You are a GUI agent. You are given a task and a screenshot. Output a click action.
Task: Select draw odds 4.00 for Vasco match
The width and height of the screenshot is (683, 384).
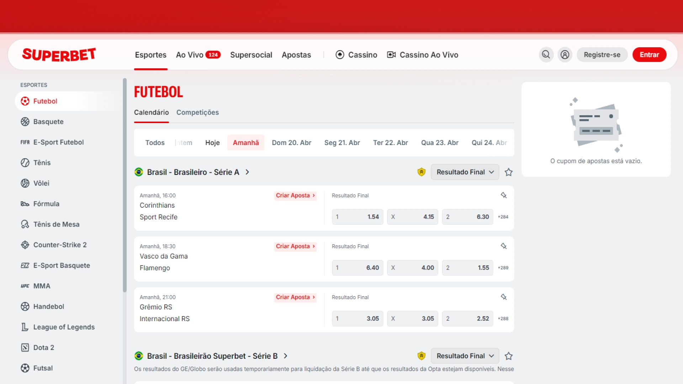pos(413,268)
